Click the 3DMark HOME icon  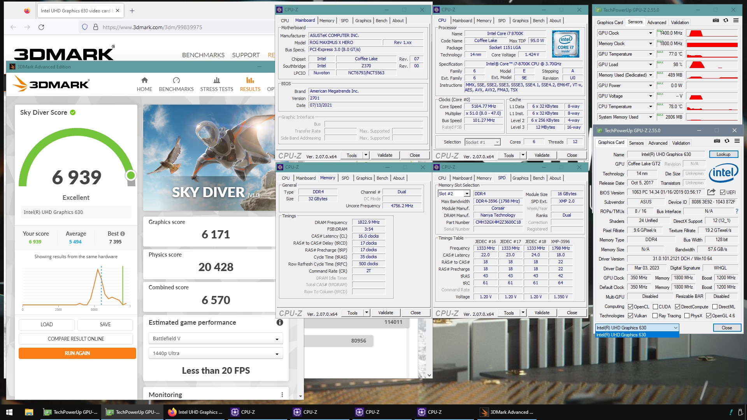point(144,80)
